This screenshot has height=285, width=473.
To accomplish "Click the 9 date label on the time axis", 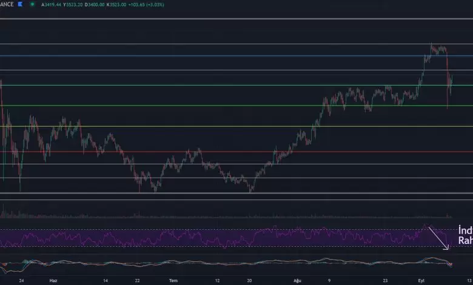I will point(329,281).
